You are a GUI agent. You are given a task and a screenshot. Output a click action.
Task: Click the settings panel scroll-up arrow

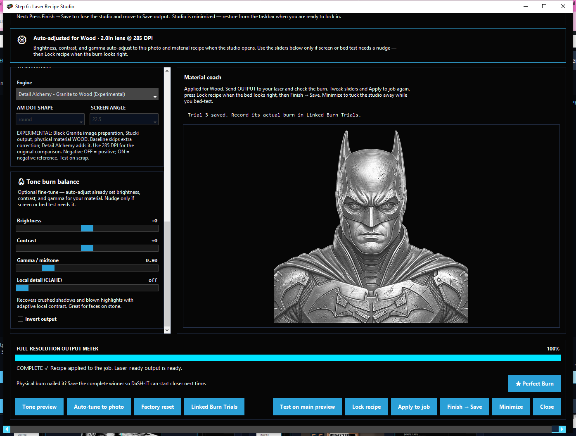167,71
